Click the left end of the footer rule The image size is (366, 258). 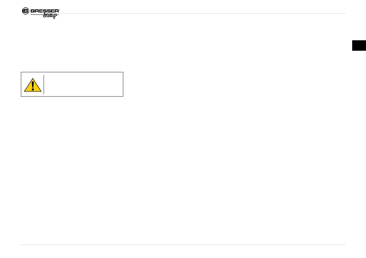tap(22, 245)
